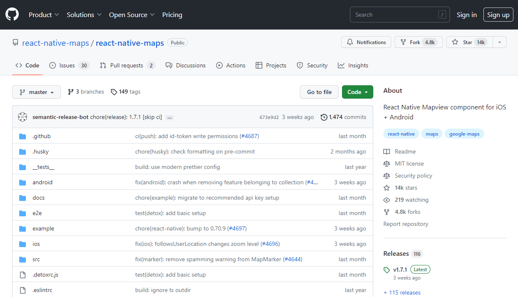Click the Sign up button
The width and height of the screenshot is (518, 297).
click(498, 15)
